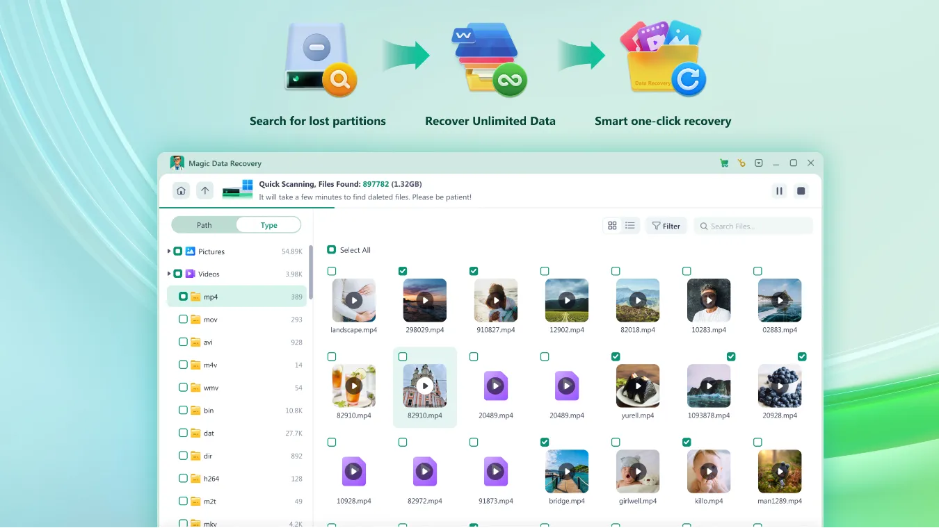
Task: Click the up-arrow navigation icon
Action: (x=204, y=190)
